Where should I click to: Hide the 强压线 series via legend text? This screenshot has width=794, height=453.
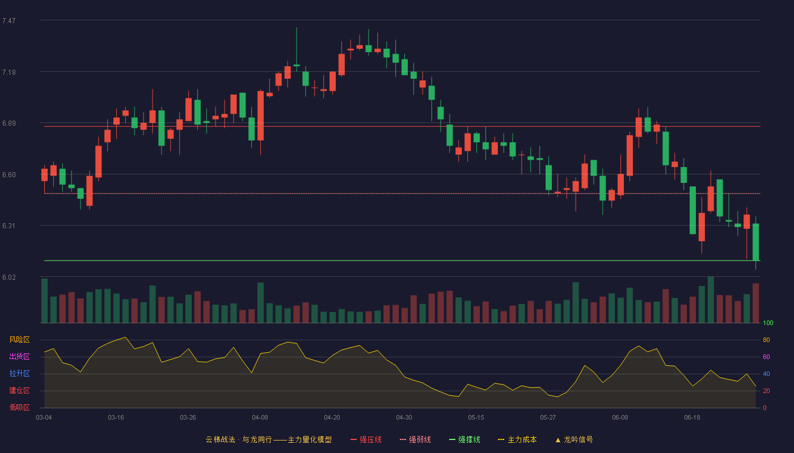click(x=370, y=439)
